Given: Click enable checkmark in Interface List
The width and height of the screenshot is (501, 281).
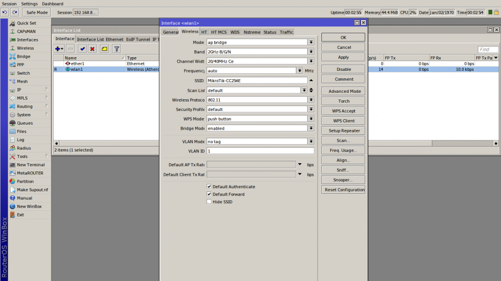Looking at the screenshot, I should (82, 49).
